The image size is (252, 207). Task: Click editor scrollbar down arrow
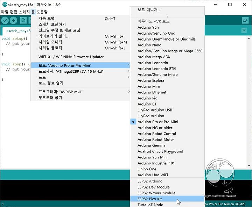249,166
